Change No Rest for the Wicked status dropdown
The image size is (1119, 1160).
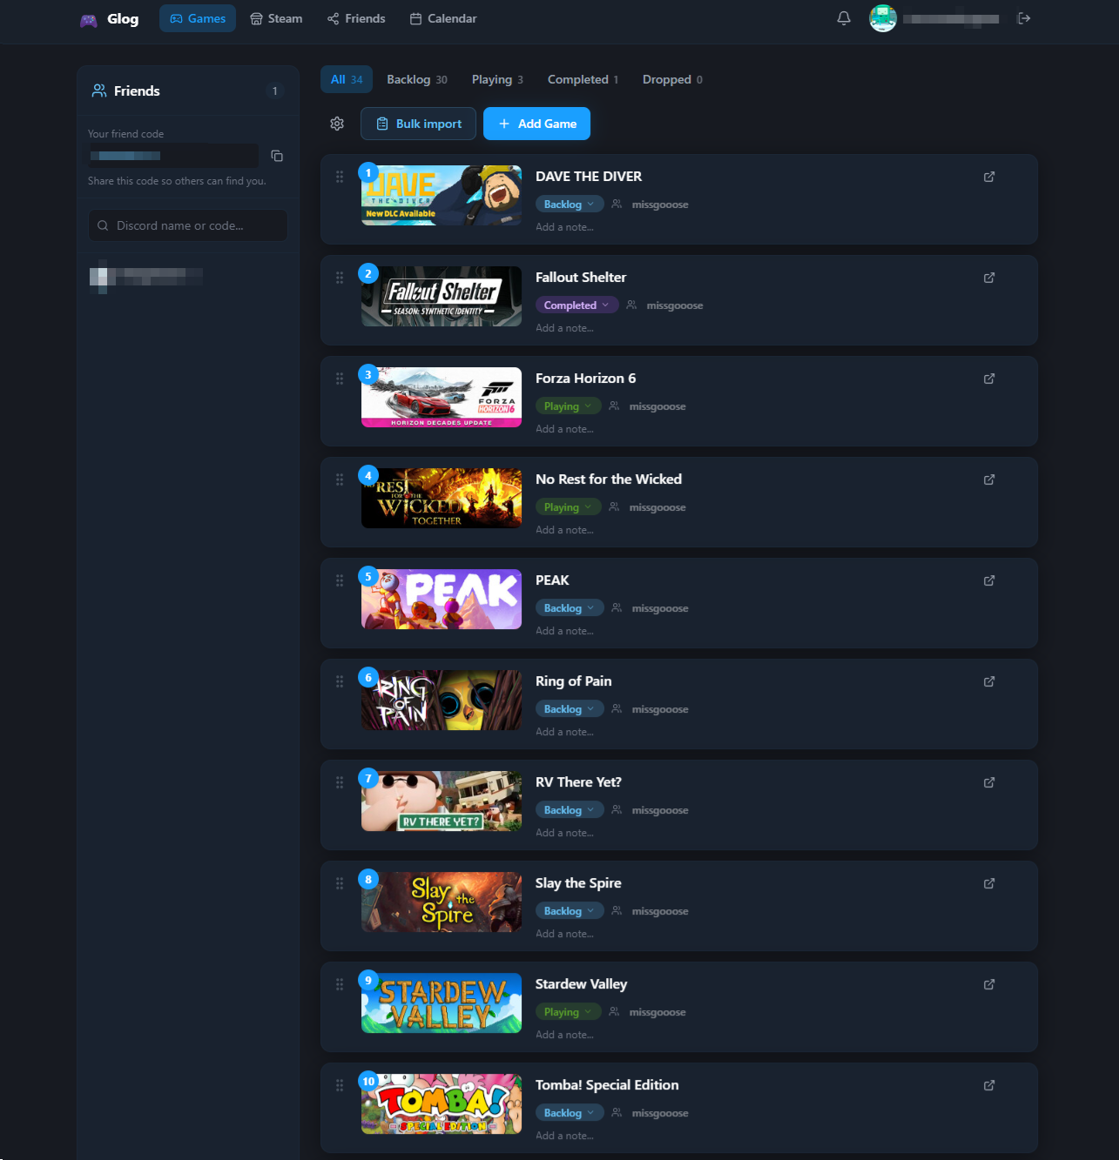pos(568,507)
